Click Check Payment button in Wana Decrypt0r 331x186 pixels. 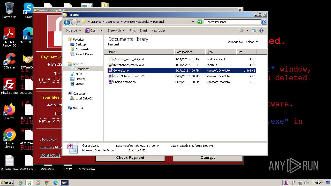130,158
